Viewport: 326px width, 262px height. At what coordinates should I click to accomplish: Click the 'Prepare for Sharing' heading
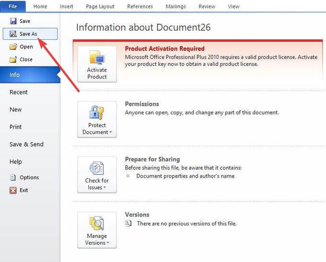tap(152, 159)
